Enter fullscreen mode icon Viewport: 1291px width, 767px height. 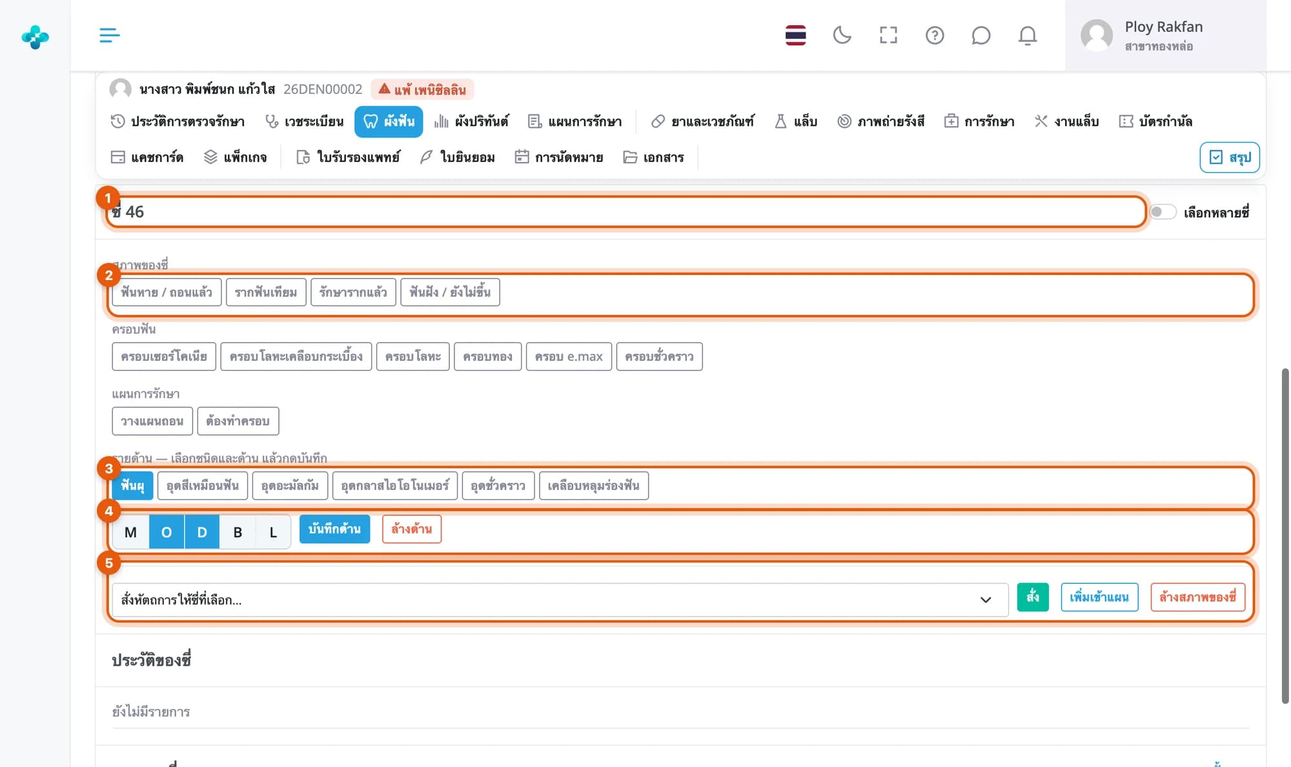(x=888, y=35)
